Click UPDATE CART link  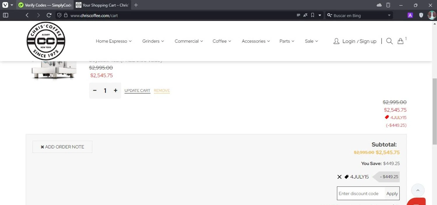pyautogui.click(x=137, y=90)
